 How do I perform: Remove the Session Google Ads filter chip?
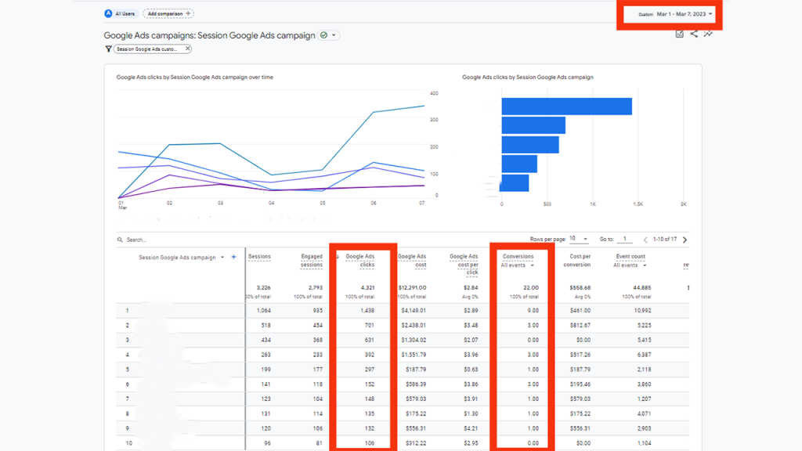188,49
